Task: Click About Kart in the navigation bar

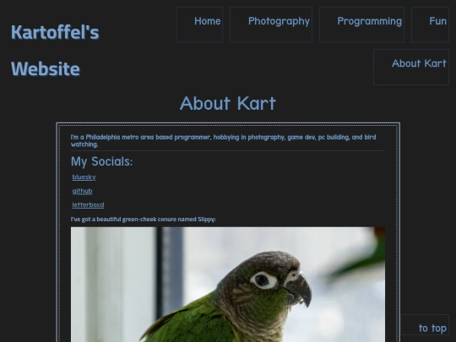Action: [411, 68]
